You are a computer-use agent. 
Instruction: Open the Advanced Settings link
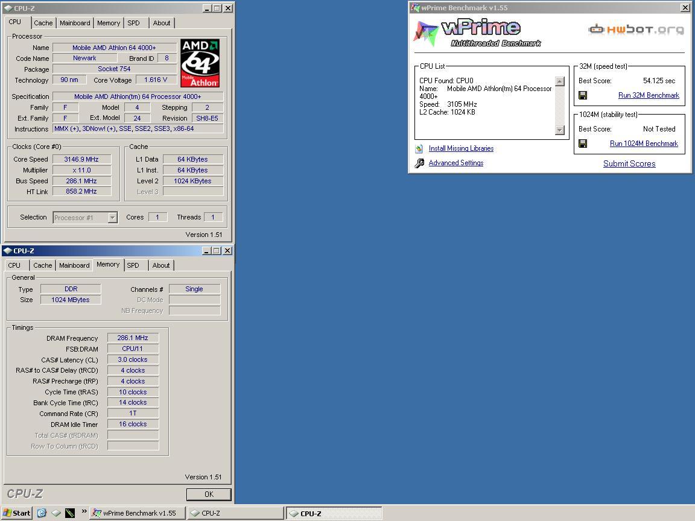(x=455, y=163)
